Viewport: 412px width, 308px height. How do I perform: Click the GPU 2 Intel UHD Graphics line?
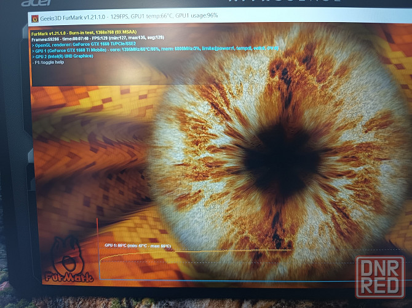tap(71, 56)
